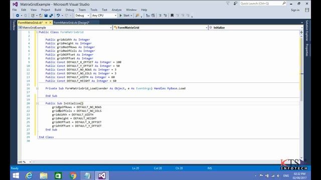The height and width of the screenshot is (180, 321).
Task: Open the Any CPU platform dropdown
Action: click(104, 15)
